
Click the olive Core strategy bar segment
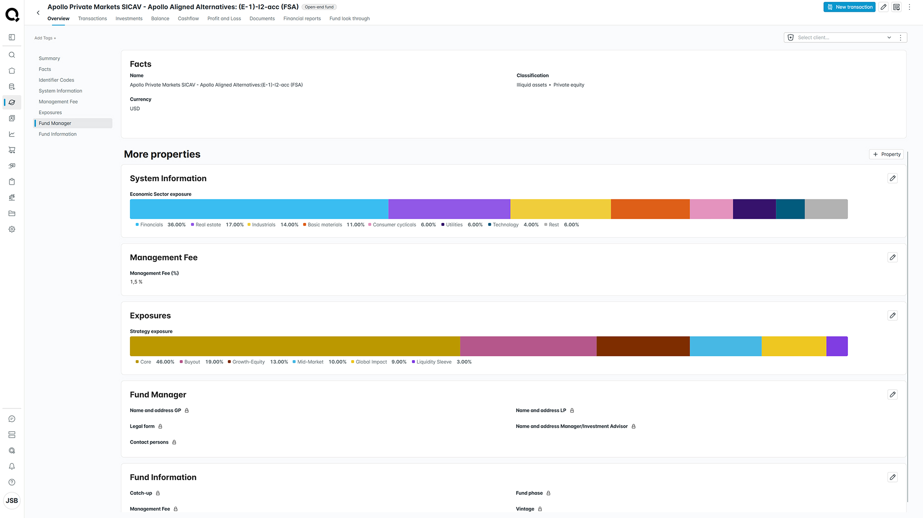coord(295,346)
